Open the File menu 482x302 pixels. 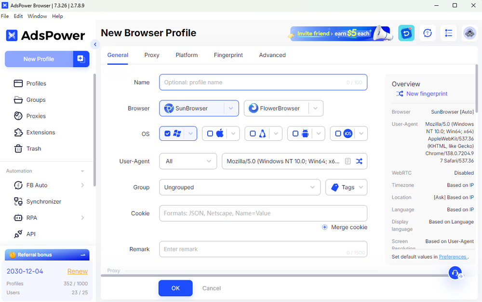(5, 16)
